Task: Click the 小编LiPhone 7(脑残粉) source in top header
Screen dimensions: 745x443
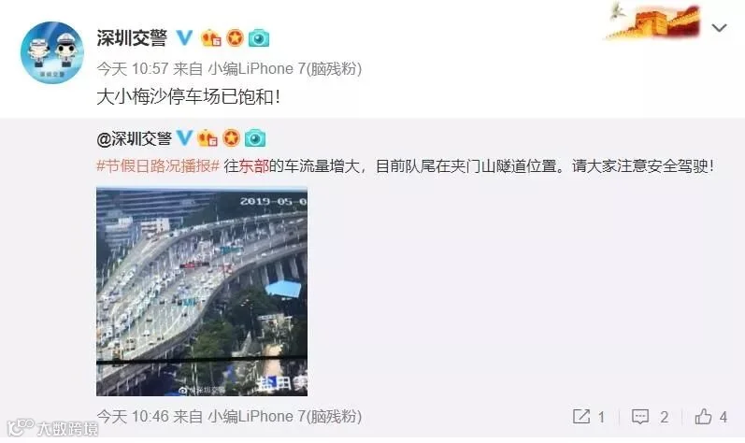Action: [285, 69]
